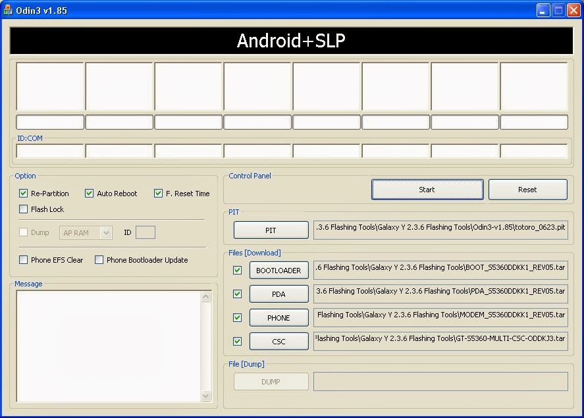Click the Message box scroll down arrow
Image resolution: width=584 pixels, height=418 pixels.
point(206,396)
